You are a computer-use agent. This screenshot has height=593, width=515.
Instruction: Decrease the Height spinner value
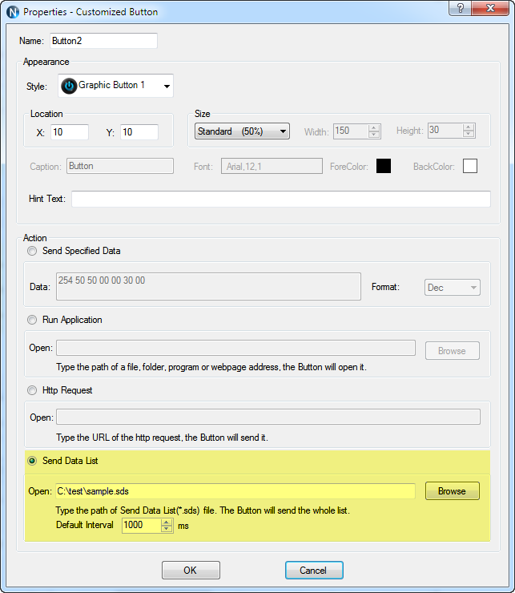pyautogui.click(x=468, y=135)
